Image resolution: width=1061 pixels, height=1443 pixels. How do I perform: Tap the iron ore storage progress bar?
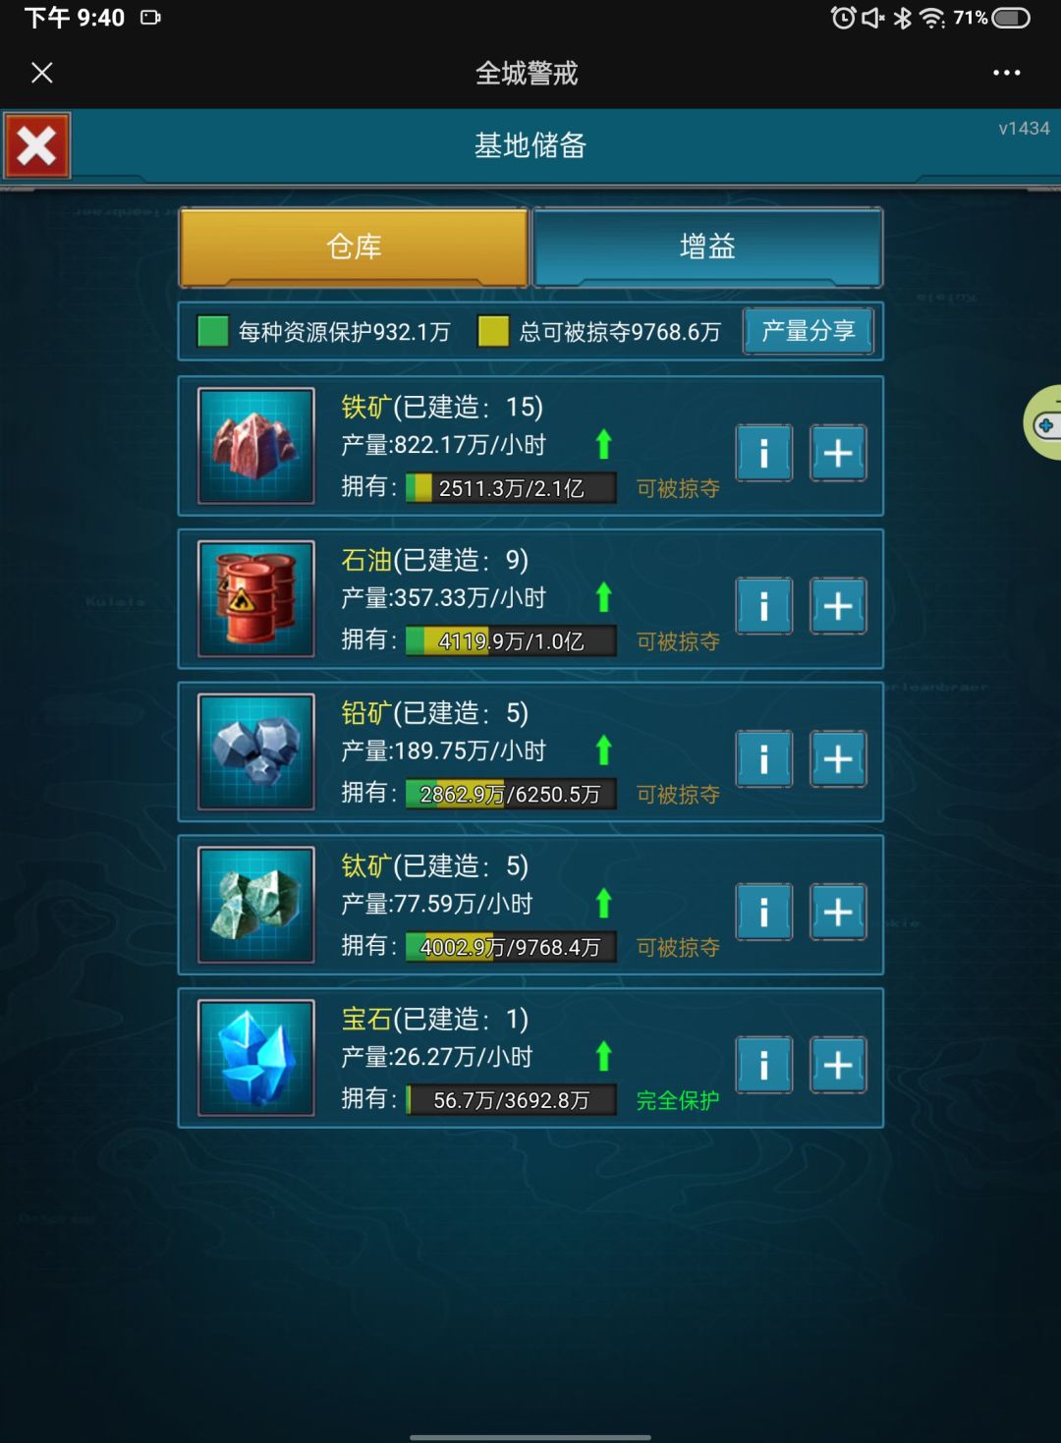tap(511, 488)
